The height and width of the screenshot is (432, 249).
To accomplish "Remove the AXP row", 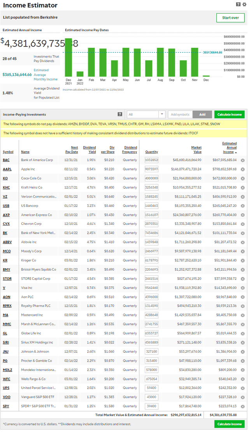I will click(x=243, y=215).
